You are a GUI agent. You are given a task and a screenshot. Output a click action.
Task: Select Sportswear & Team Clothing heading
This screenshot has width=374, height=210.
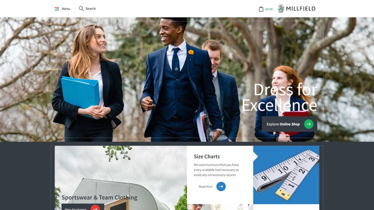(x=99, y=198)
